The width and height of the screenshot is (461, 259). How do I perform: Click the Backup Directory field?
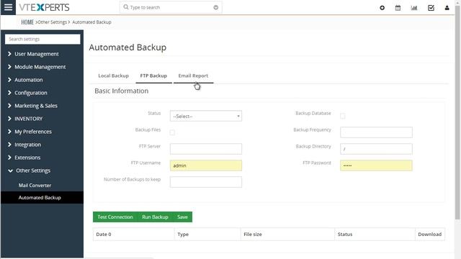pos(376,149)
